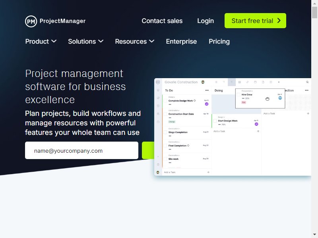Click the pink Risk tag on Hire Crew
The width and height of the screenshot is (318, 238).
(x=244, y=102)
